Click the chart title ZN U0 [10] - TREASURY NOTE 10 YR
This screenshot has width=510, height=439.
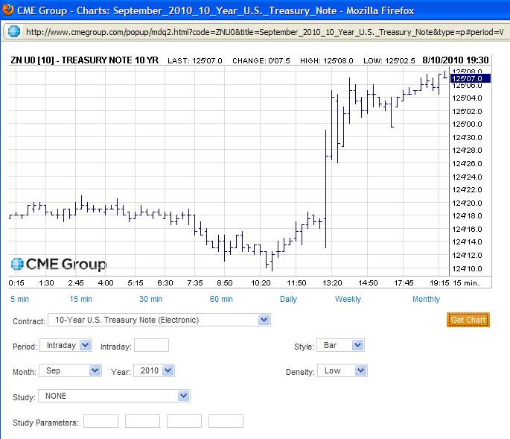coord(85,60)
